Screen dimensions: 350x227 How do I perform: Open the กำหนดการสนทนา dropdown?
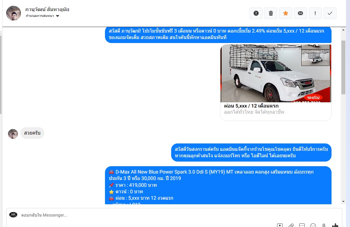click(42, 16)
